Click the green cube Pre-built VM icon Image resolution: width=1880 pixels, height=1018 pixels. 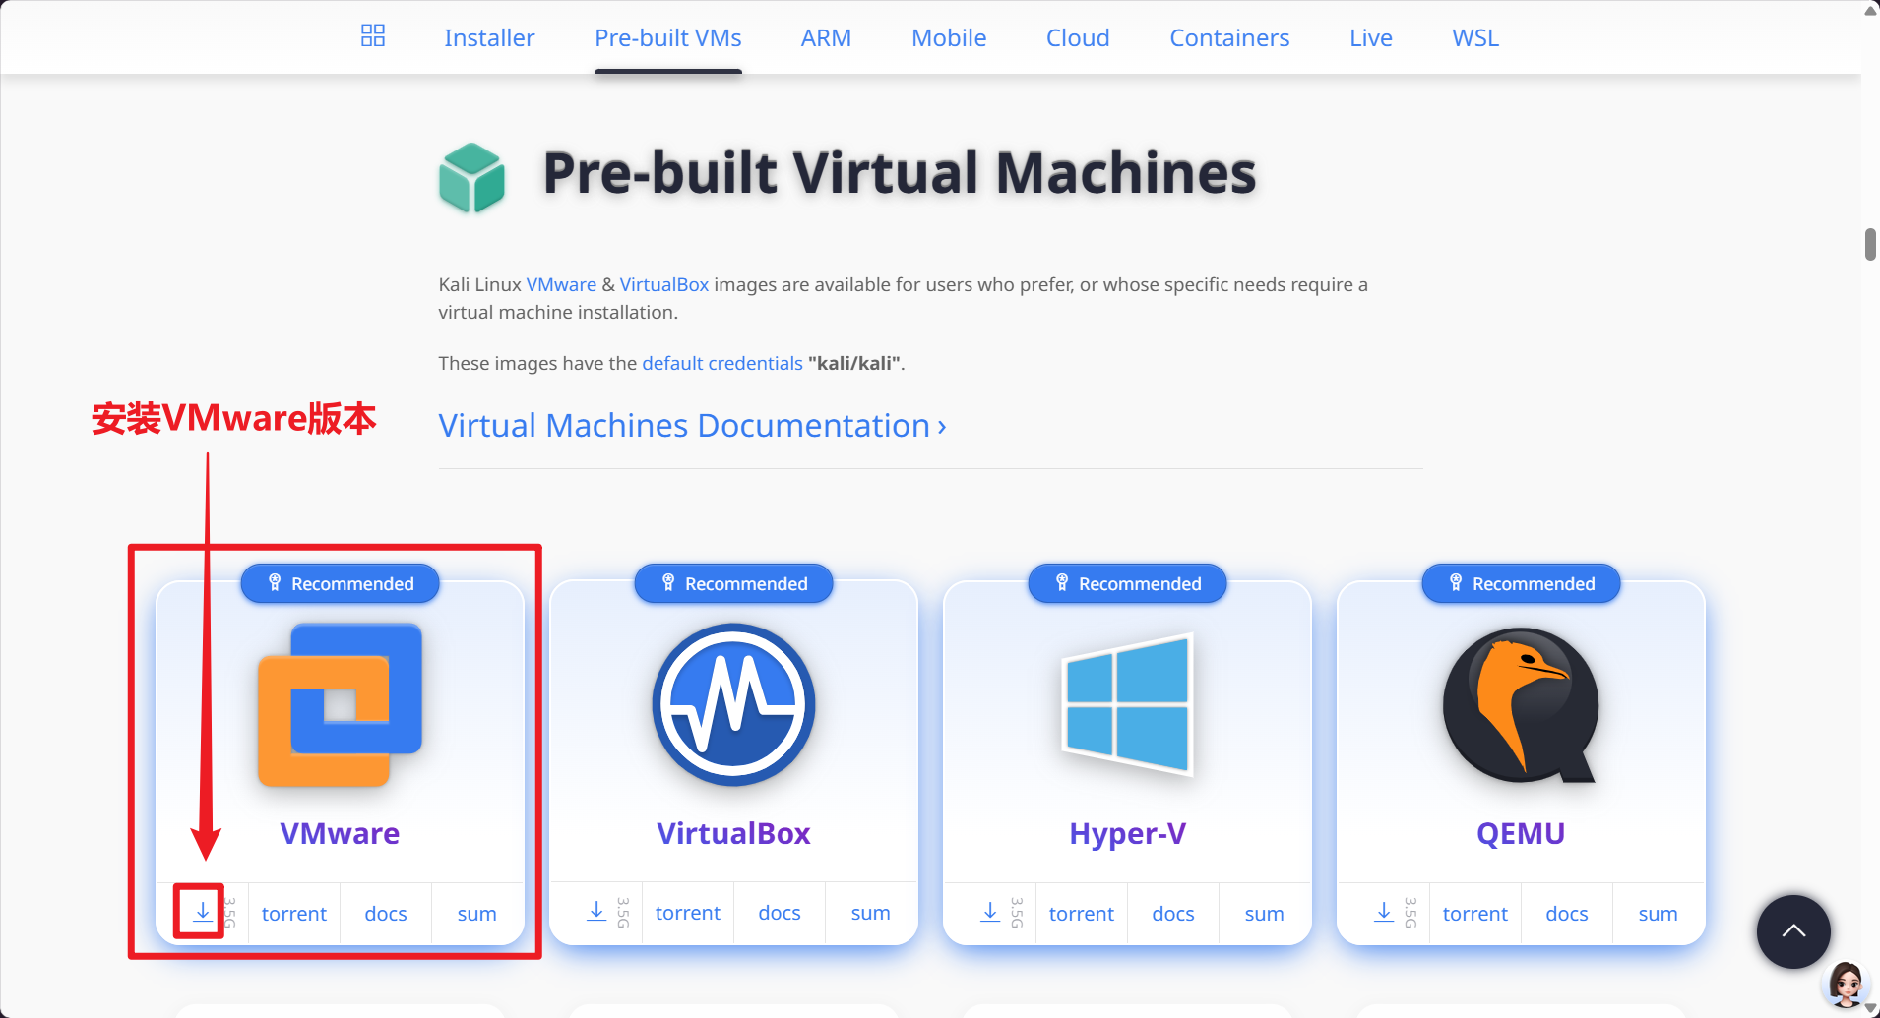pyautogui.click(x=471, y=178)
